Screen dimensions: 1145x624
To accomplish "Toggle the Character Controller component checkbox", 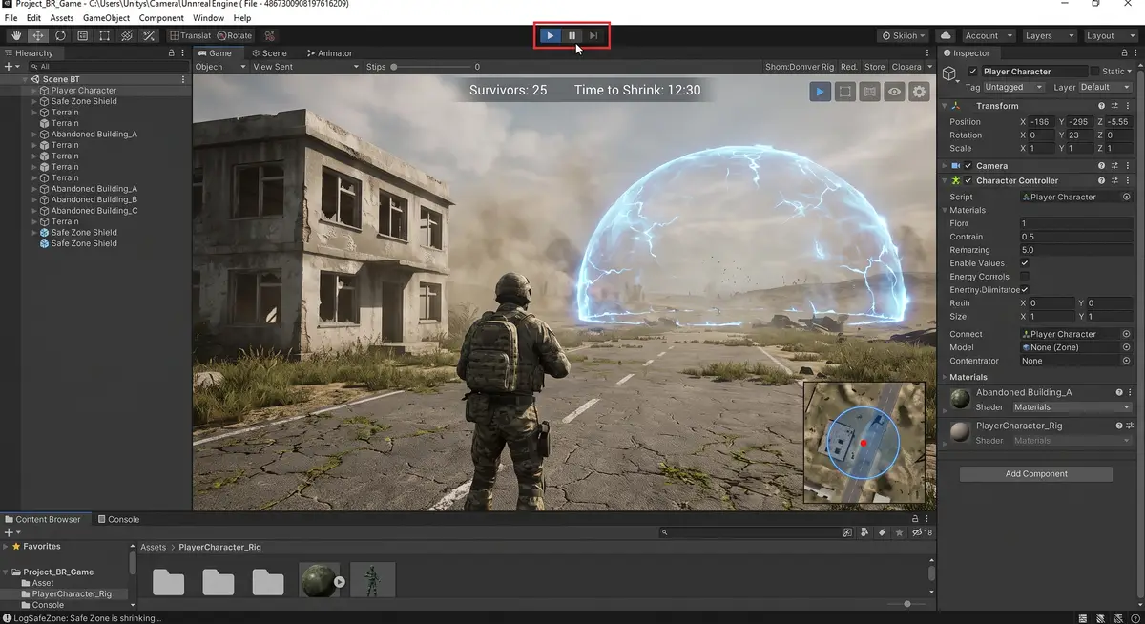I will coord(968,180).
